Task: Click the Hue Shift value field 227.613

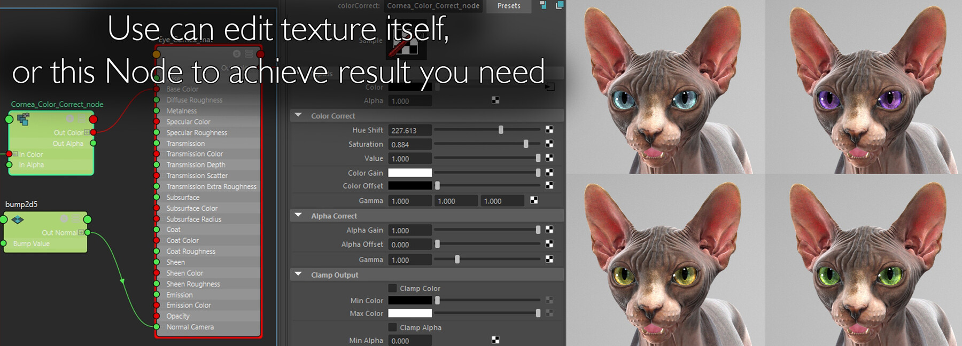Action: tap(410, 130)
